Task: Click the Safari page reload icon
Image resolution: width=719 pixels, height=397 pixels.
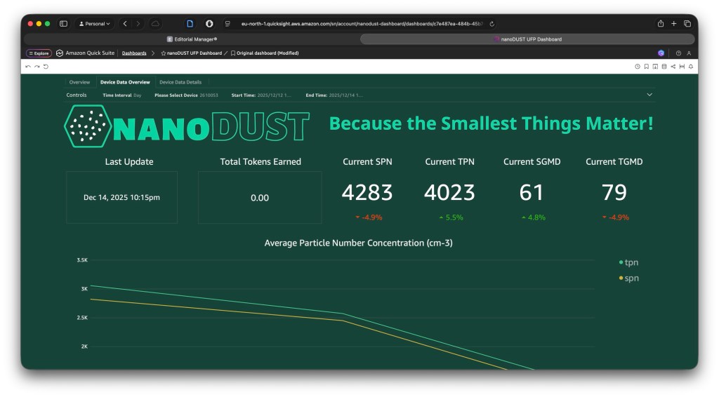Action: (492, 24)
